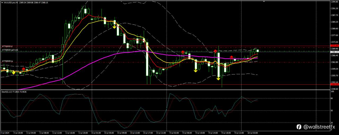Click the 5 Jul 04:00 time label
This screenshot has height=135, width=339.
[x=32, y=132]
